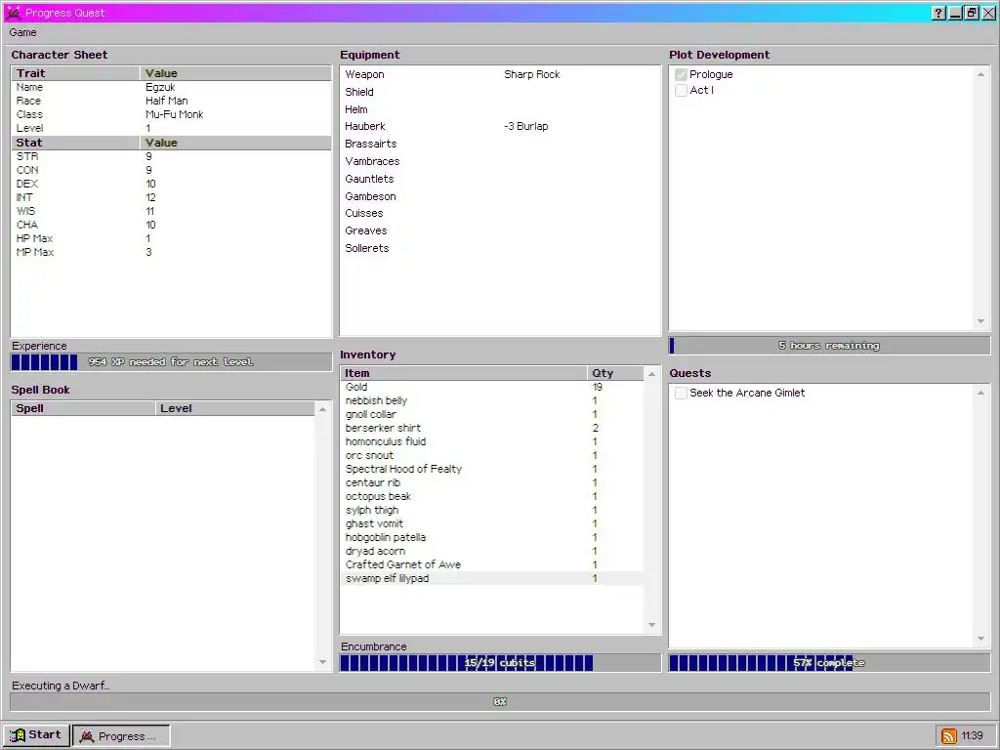Image resolution: width=1000 pixels, height=750 pixels.
Task: Close the Progress Quest window
Action: (x=988, y=13)
